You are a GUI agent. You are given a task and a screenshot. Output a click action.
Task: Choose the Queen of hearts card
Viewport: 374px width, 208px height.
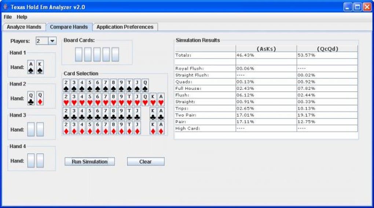pos(145,99)
